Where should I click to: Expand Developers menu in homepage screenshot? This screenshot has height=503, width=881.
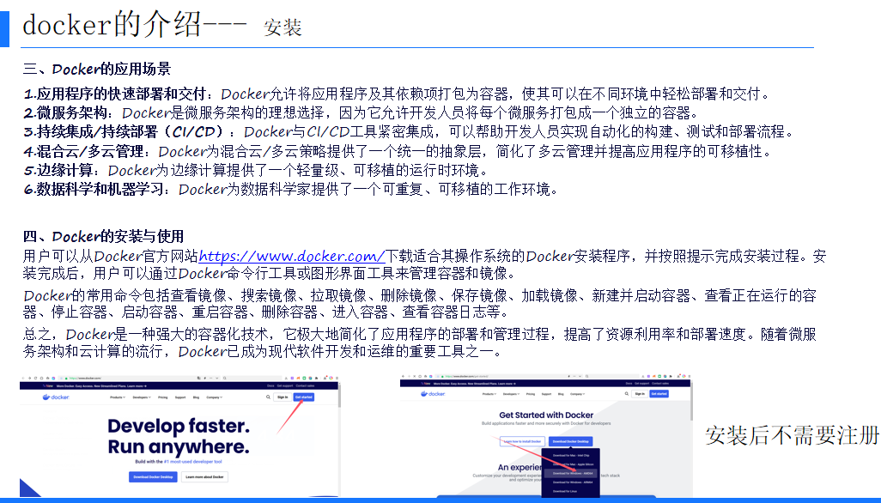(142, 397)
